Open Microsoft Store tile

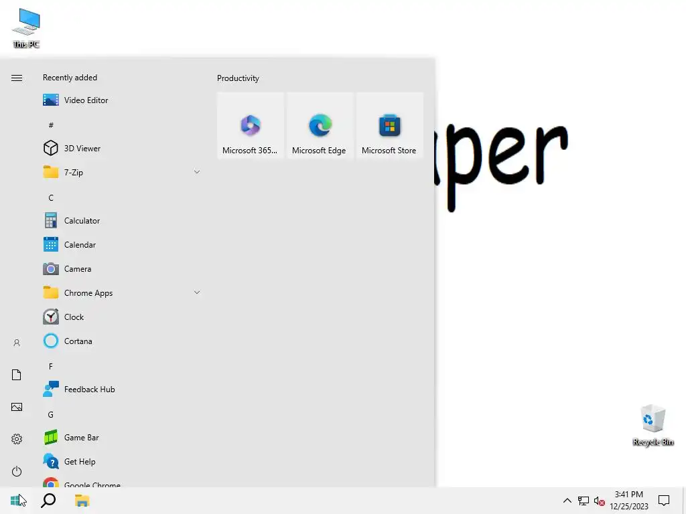click(389, 125)
